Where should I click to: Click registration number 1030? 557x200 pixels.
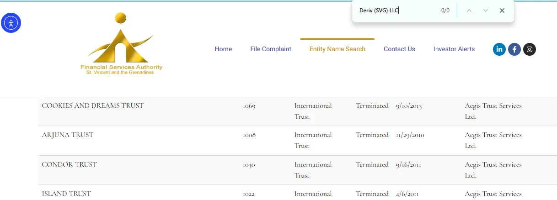[249, 165]
